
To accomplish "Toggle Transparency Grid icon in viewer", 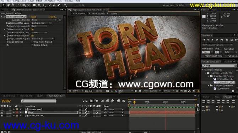I will coord(140,91).
